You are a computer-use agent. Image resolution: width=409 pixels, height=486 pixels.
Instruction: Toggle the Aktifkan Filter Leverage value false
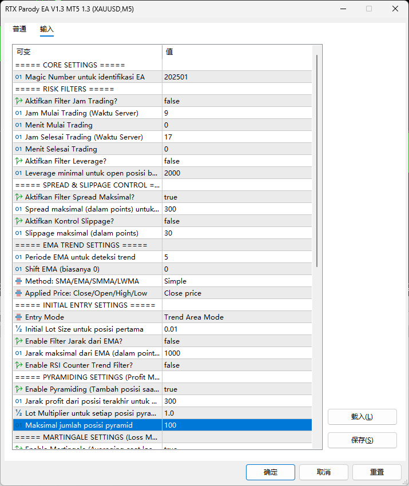click(236, 161)
